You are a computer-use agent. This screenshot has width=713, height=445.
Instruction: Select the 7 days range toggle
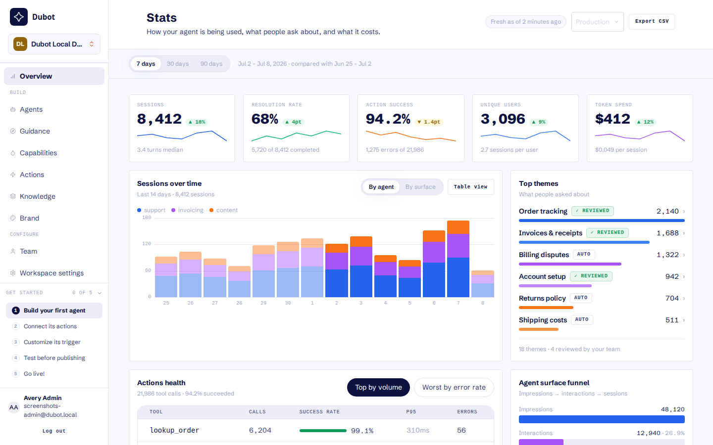coord(146,64)
